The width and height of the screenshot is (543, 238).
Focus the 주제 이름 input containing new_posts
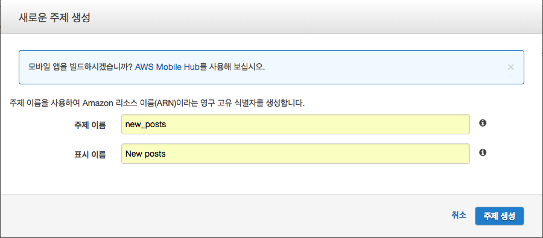(296, 124)
